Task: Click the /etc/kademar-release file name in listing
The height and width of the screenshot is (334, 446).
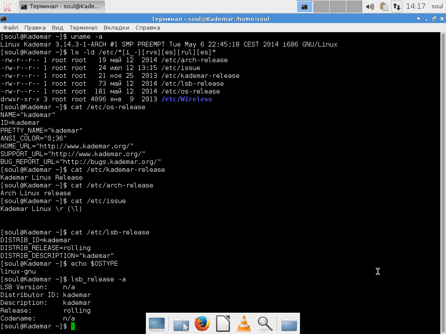Action: coord(200,76)
